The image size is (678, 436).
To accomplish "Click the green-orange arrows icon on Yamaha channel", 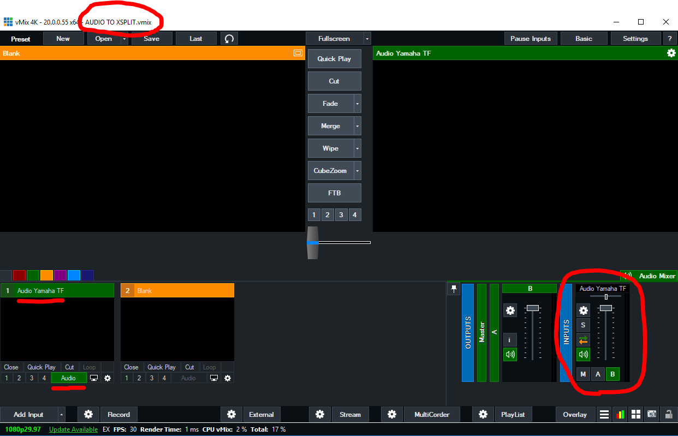I will pos(583,340).
